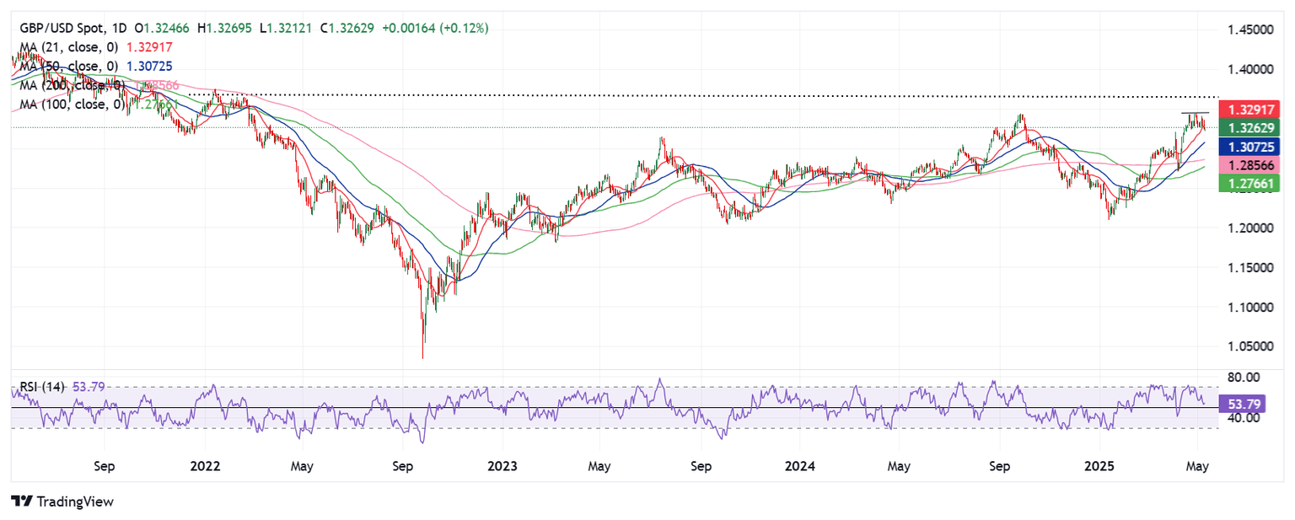Click the pink 1.28566 price tag
This screenshot has width=1295, height=520.
(x=1251, y=165)
